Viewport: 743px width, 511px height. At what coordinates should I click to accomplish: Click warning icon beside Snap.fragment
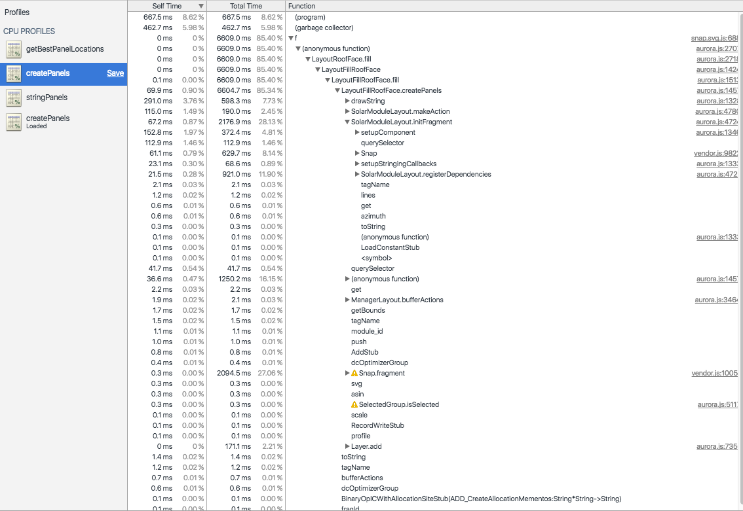point(354,373)
